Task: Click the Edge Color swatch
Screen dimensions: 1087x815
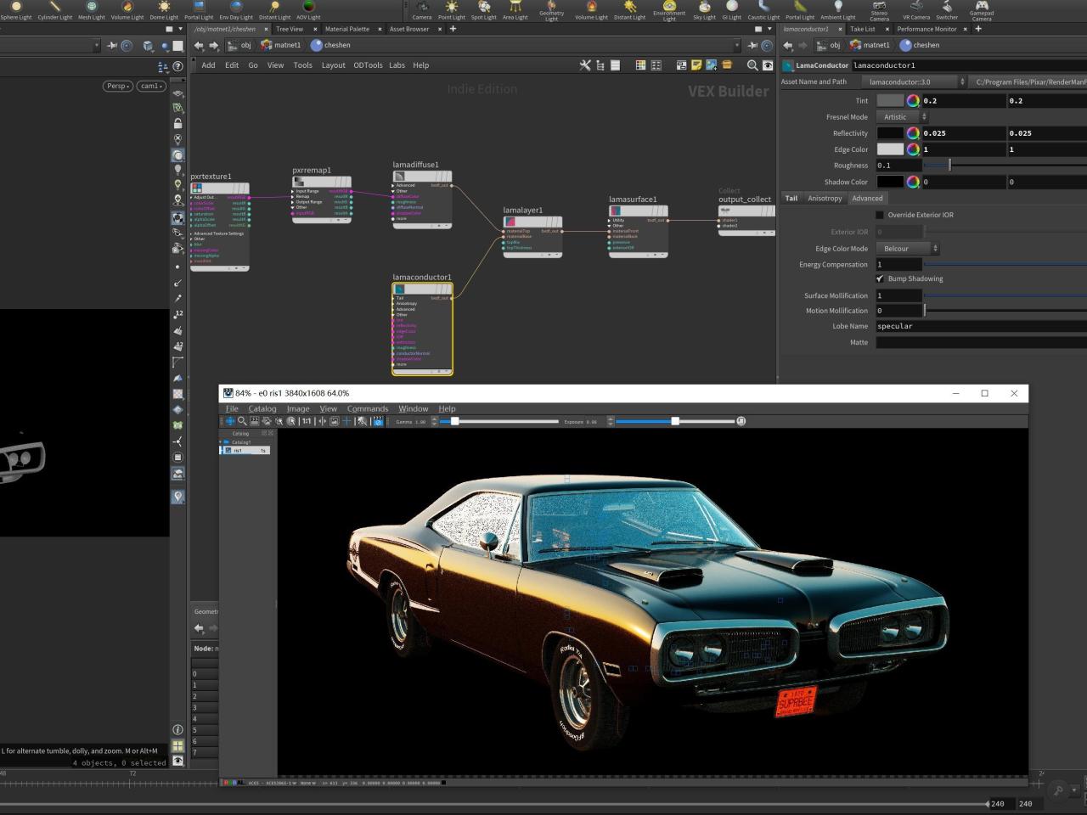Action: (x=890, y=149)
